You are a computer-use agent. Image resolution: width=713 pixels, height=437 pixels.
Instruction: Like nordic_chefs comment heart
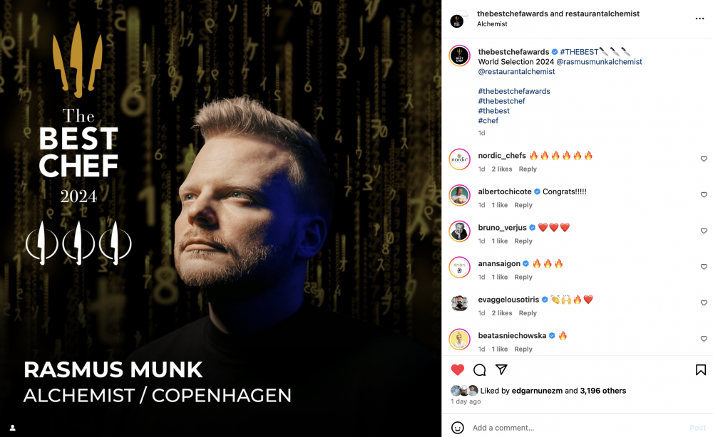point(704,159)
